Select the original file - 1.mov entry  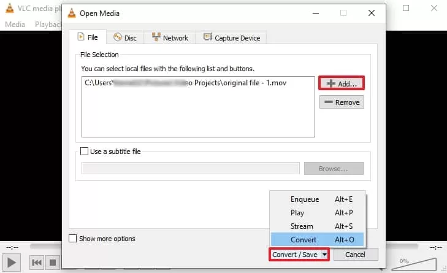click(x=186, y=83)
